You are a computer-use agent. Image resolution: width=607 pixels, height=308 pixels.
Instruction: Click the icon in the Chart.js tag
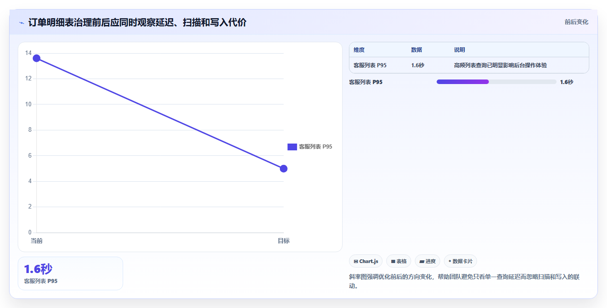(356, 262)
